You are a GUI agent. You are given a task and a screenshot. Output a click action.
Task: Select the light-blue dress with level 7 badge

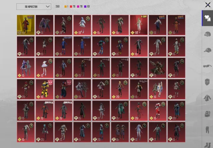(x=139, y=132)
